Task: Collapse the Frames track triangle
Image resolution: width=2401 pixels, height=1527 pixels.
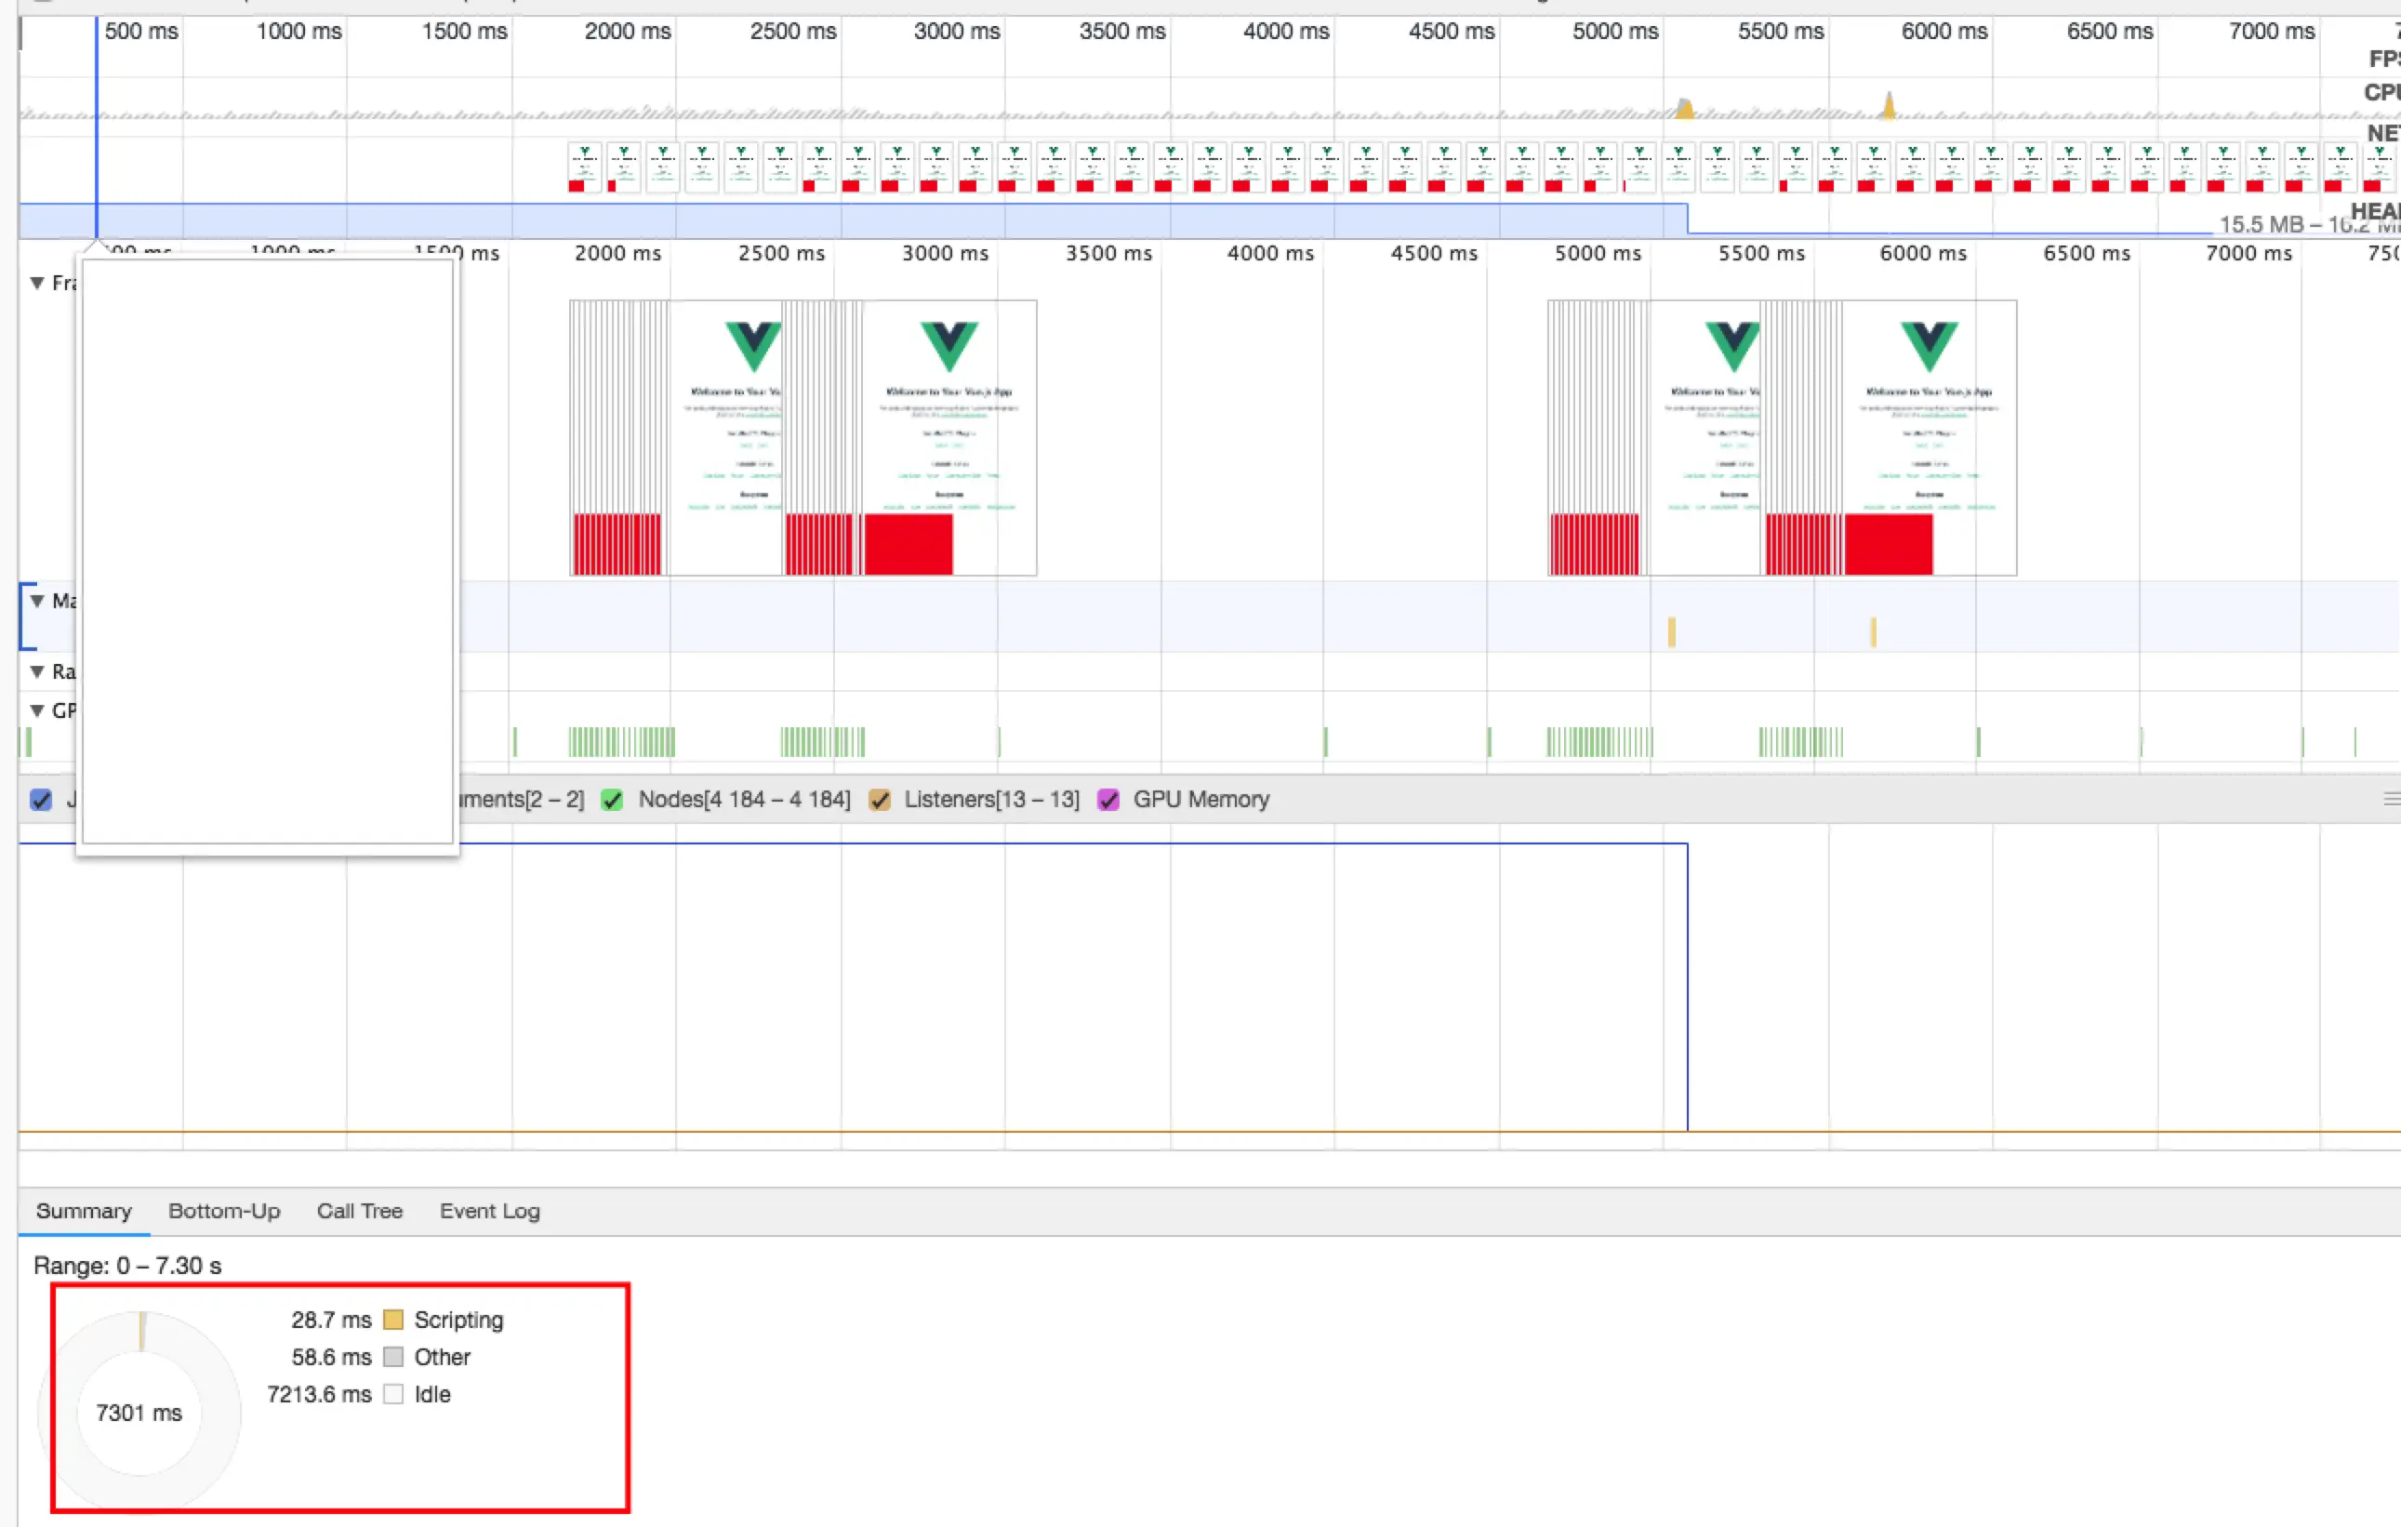Action: 37,284
